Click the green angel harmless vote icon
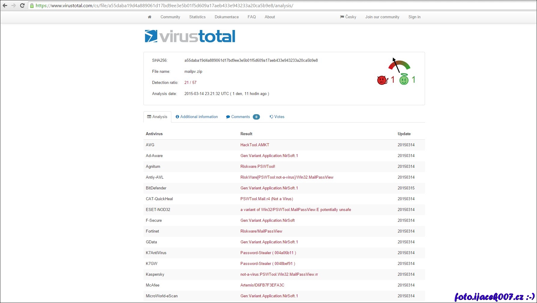Viewport: 537px width, 303px height. (404, 79)
